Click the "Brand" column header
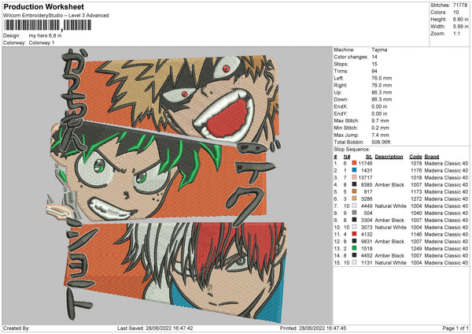 (x=432, y=157)
